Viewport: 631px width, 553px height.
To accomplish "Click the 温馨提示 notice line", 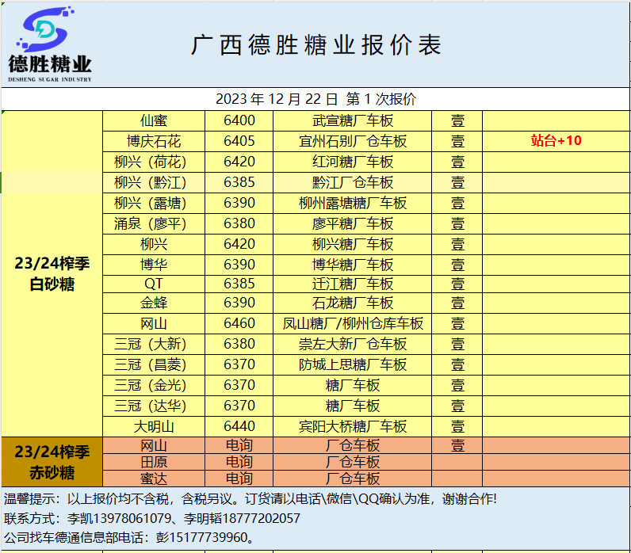I will tap(250, 499).
